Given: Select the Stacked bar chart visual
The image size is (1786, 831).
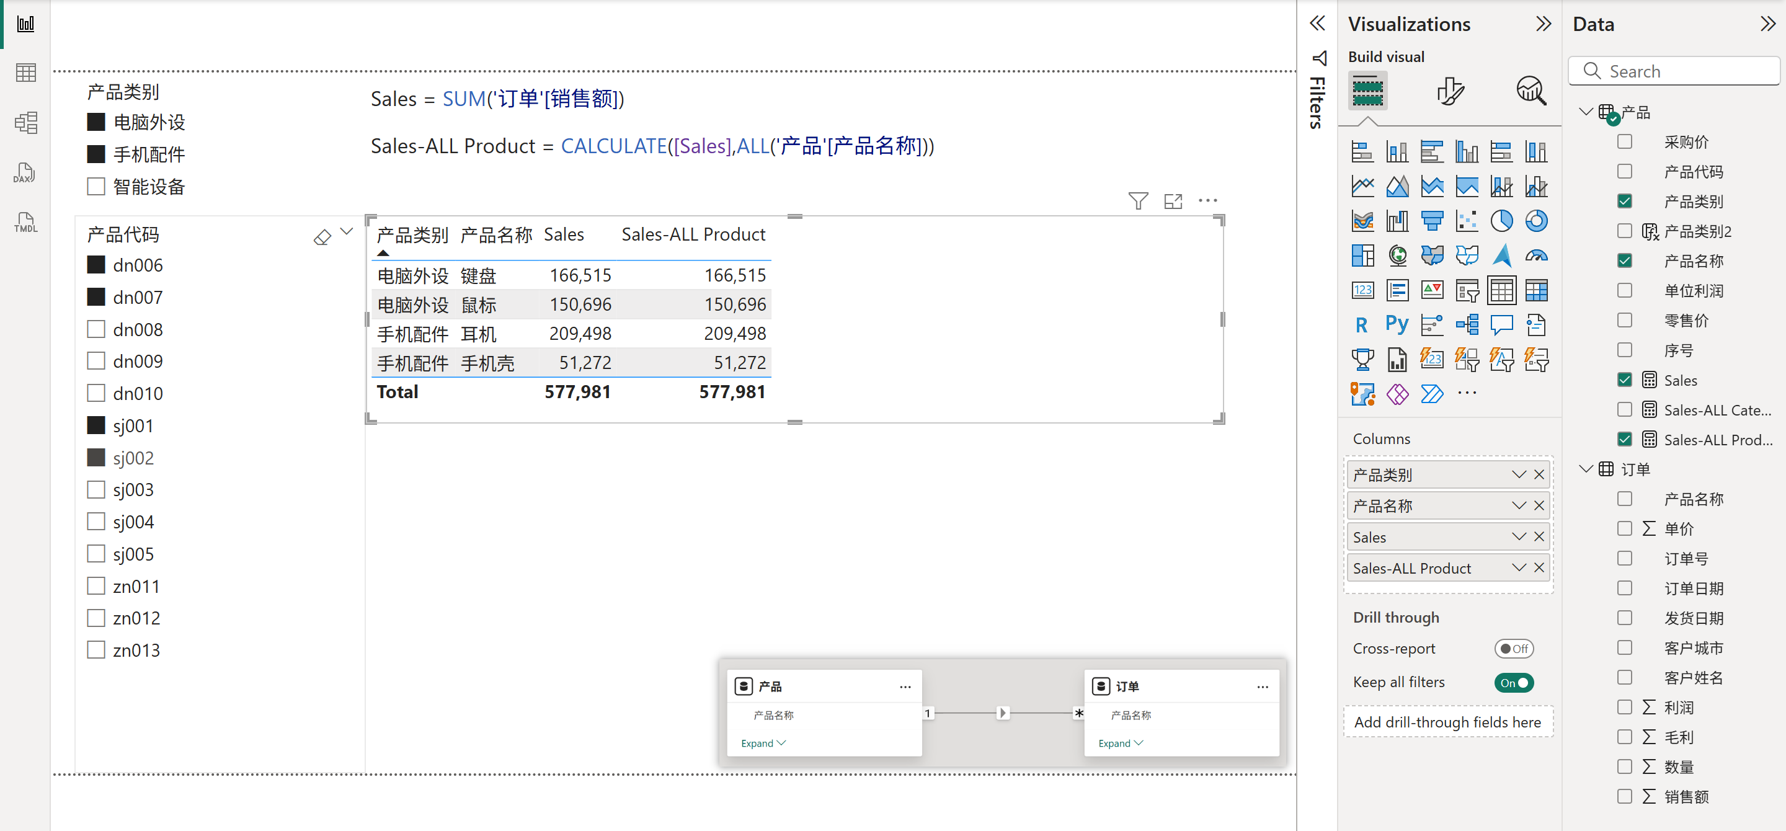Looking at the screenshot, I should 1362,152.
